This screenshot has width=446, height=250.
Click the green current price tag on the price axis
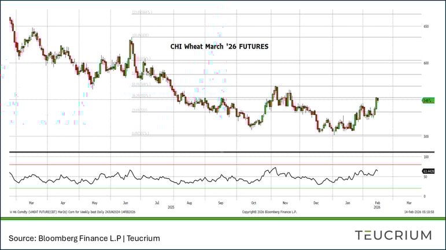pyautogui.click(x=427, y=100)
